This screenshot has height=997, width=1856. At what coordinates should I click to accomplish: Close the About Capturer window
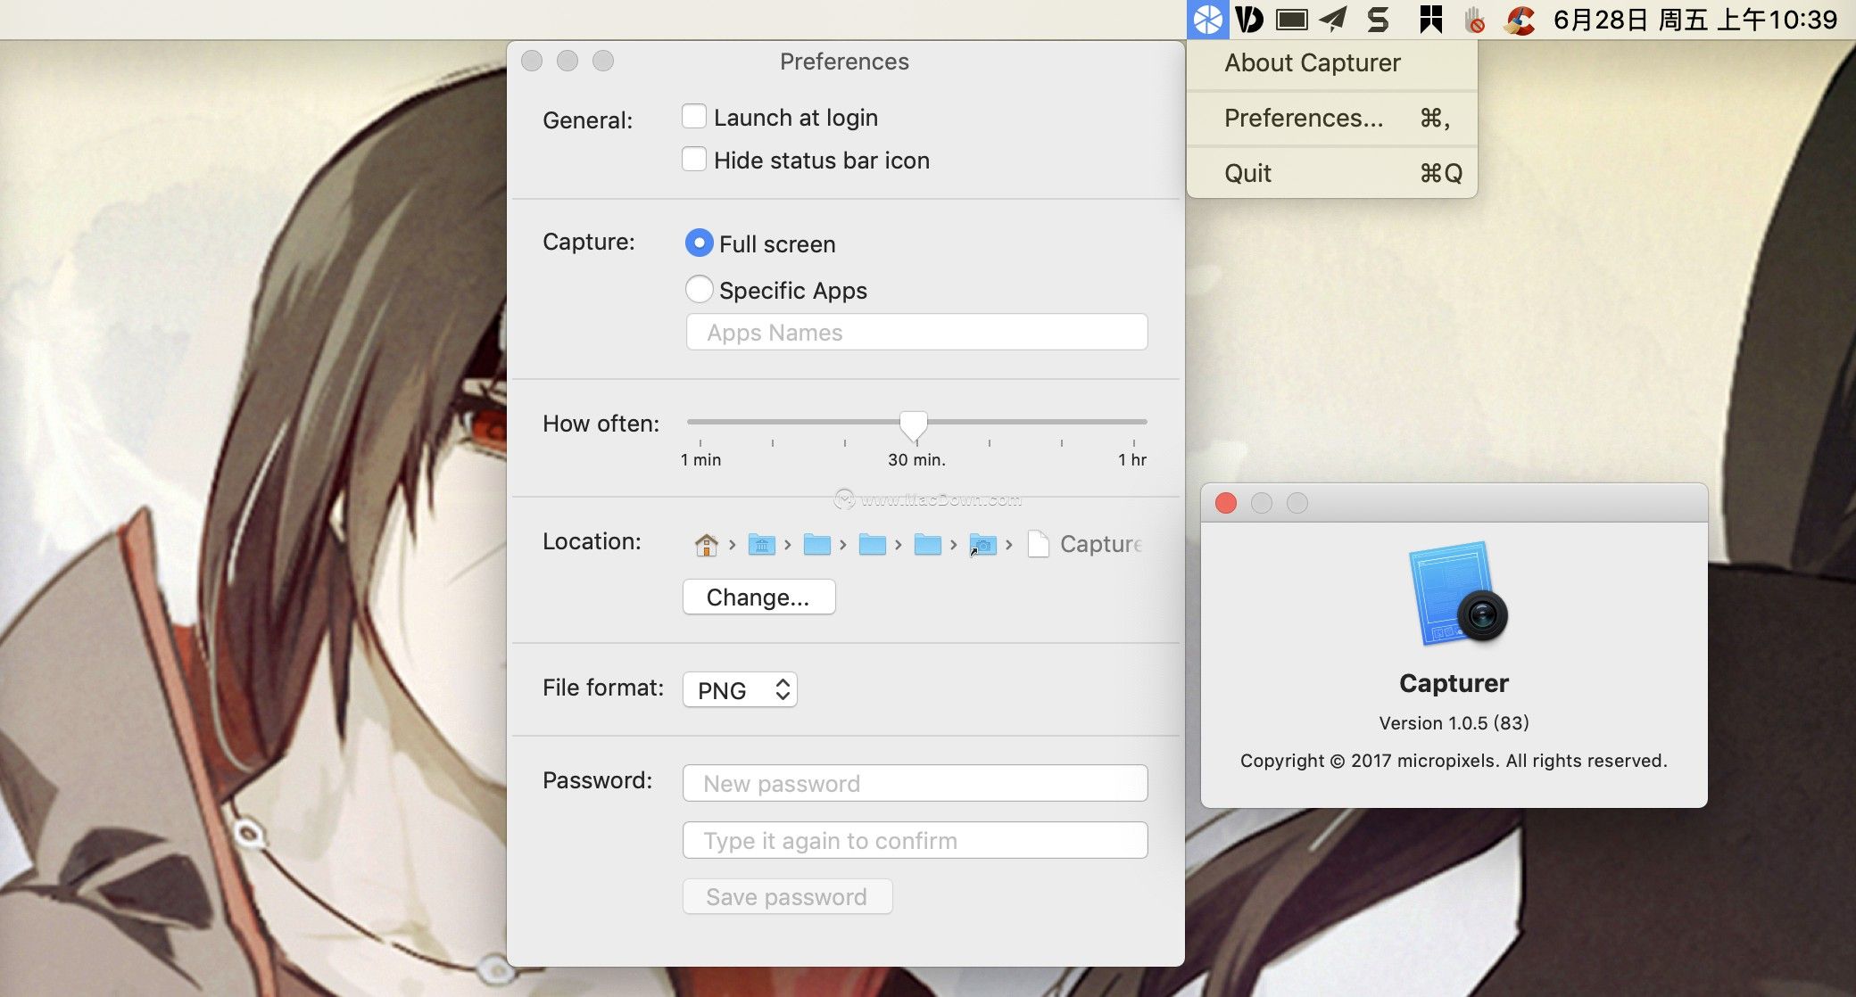point(1226,503)
